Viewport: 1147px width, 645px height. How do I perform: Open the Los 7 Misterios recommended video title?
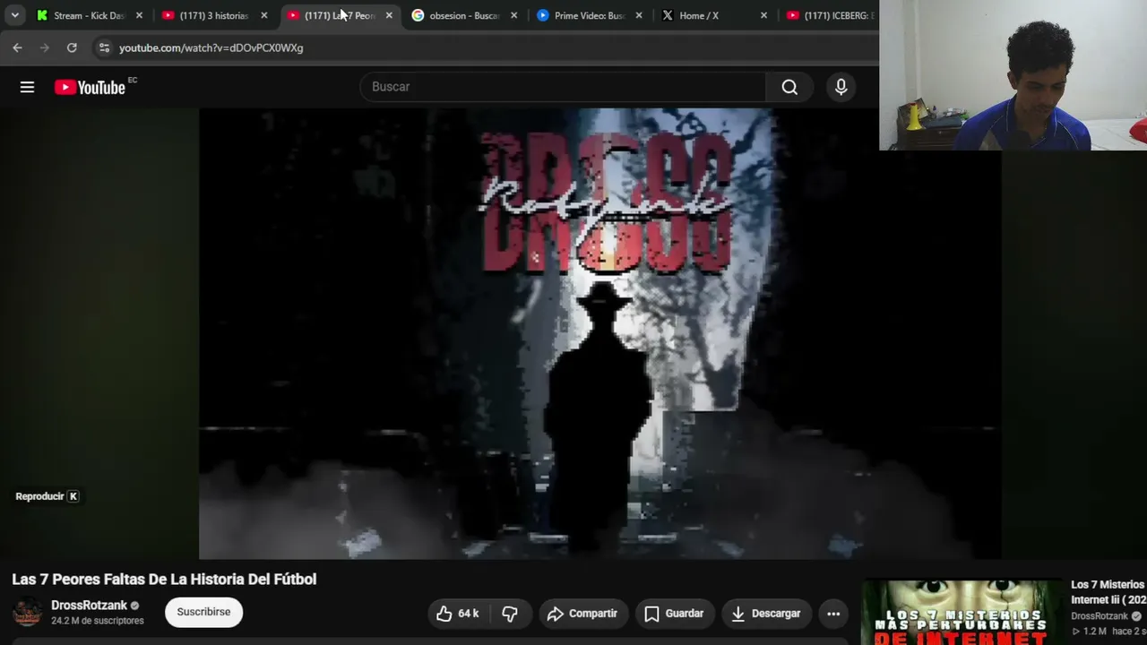click(1108, 592)
